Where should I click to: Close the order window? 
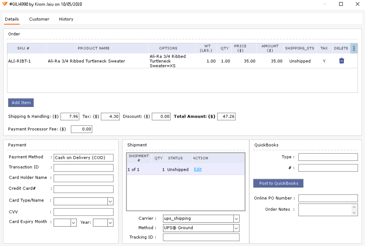point(358,4)
